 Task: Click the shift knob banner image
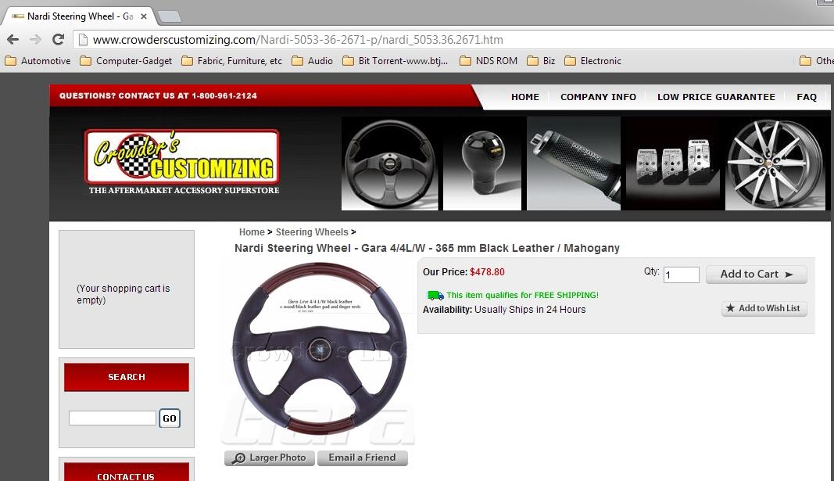pyautogui.click(x=482, y=163)
